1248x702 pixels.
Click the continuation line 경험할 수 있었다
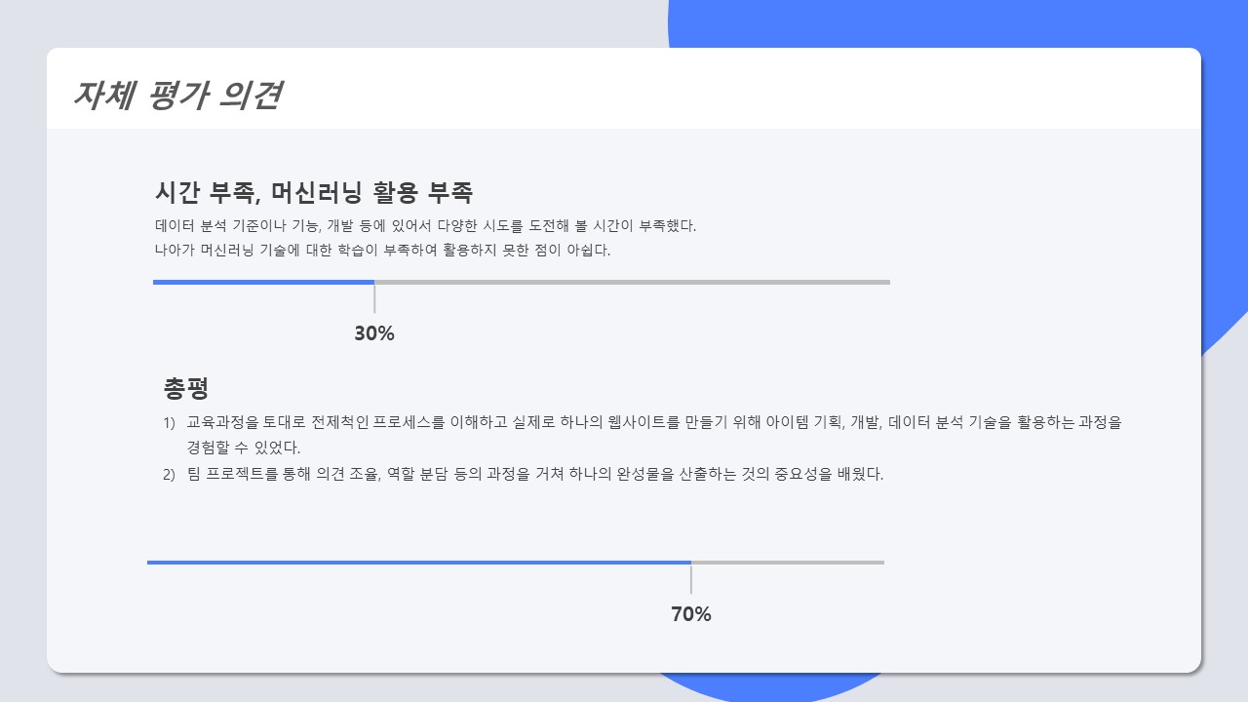click(x=244, y=448)
